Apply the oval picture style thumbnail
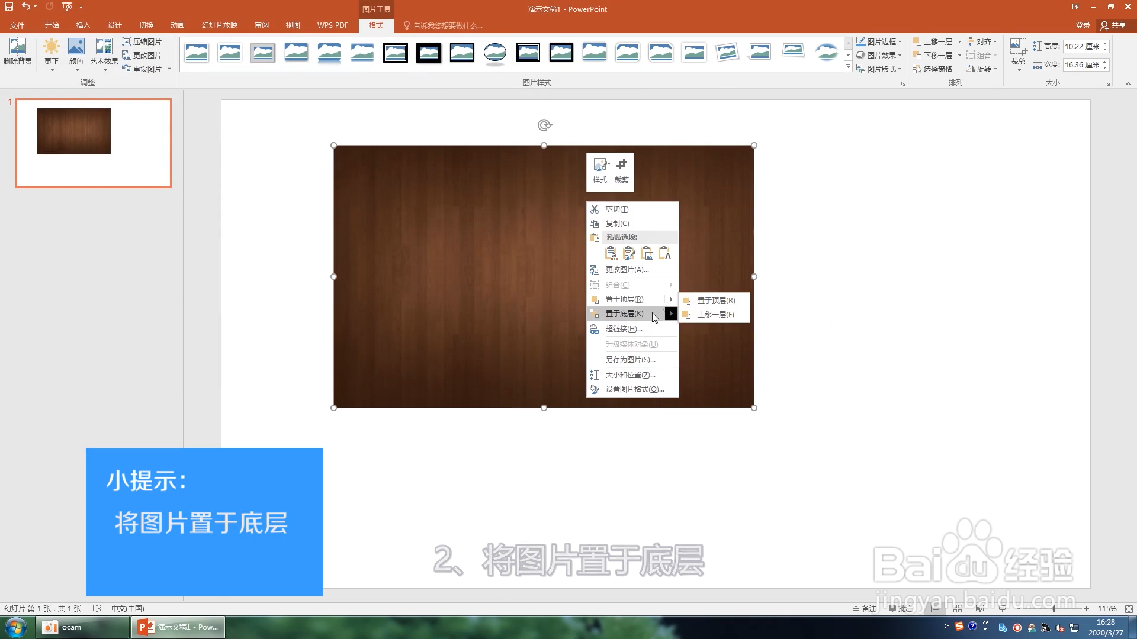Image resolution: width=1137 pixels, height=639 pixels. 494,53
